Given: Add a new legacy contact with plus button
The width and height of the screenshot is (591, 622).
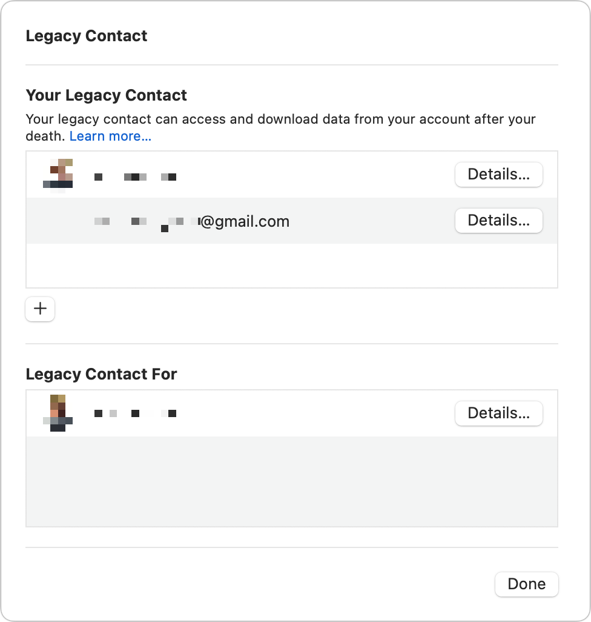Looking at the screenshot, I should pyautogui.click(x=40, y=309).
